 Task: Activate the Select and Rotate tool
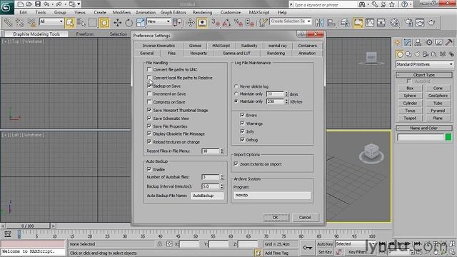coord(129,23)
